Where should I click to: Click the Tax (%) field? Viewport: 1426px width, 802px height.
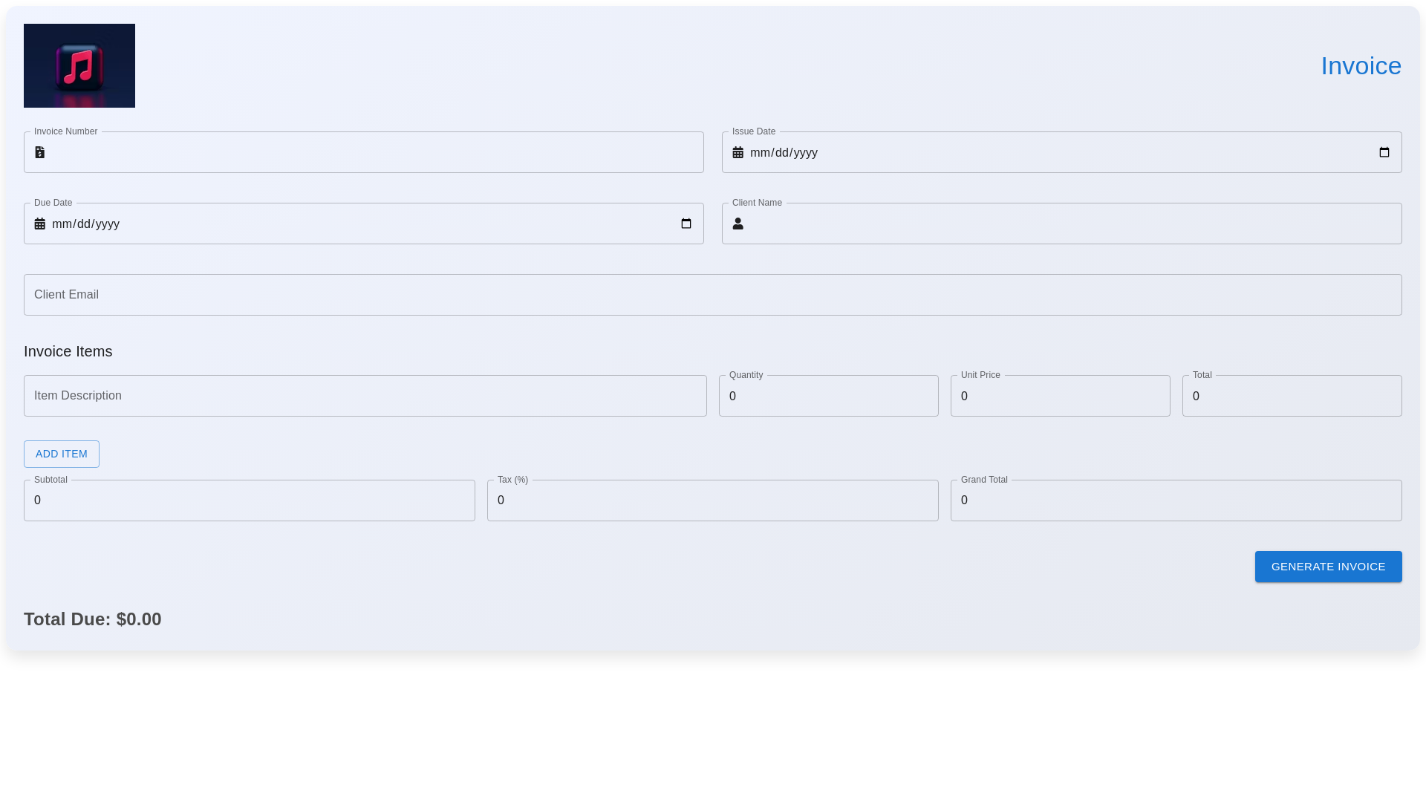(712, 500)
